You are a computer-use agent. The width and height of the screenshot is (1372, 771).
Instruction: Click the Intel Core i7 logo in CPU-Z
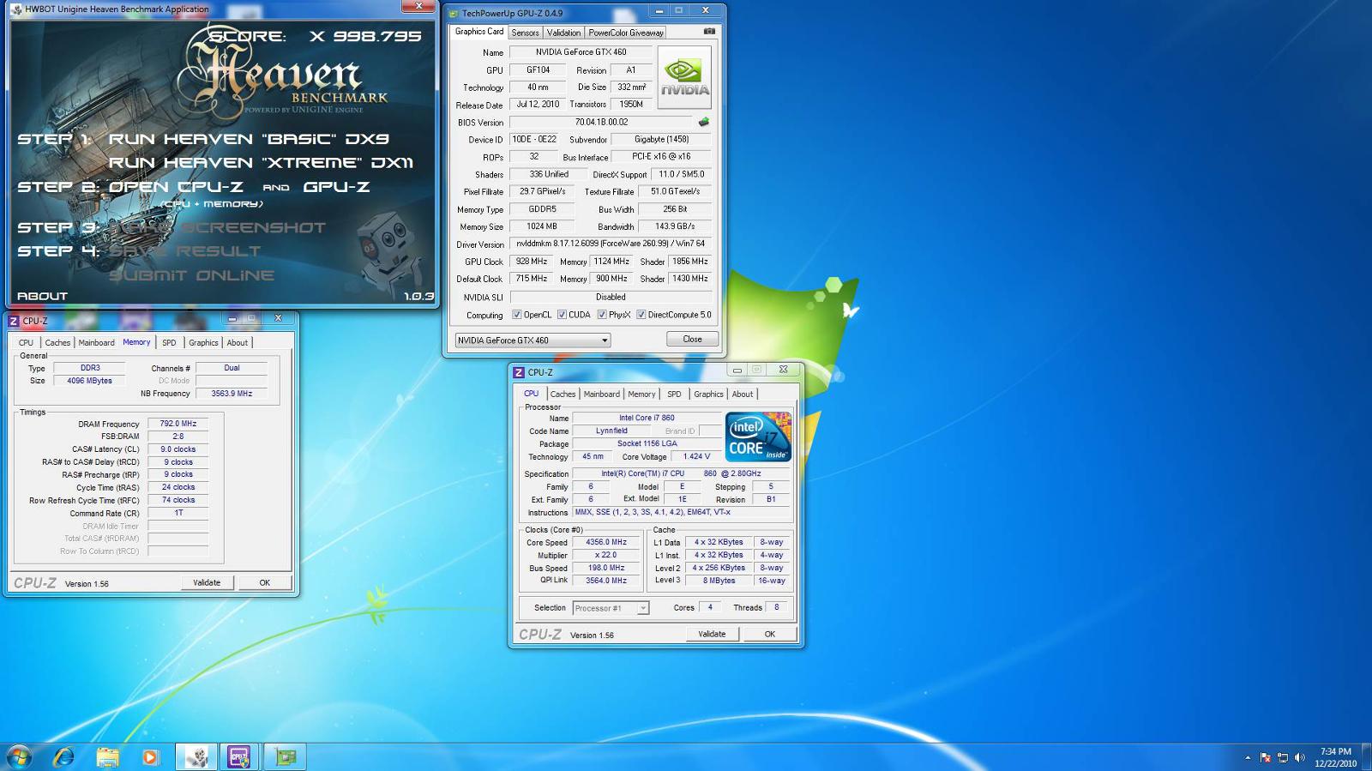click(x=758, y=437)
